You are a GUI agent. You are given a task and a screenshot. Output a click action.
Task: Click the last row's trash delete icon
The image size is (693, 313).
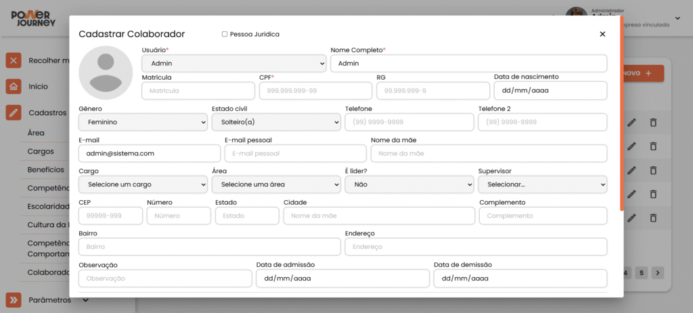click(653, 217)
